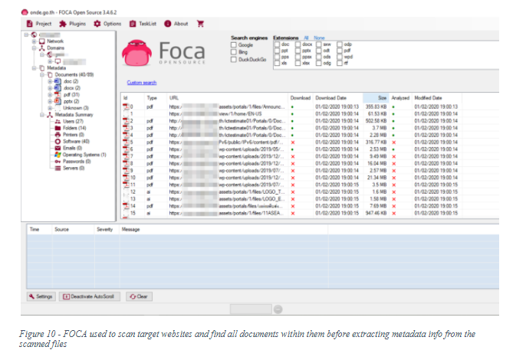Click the Operating Systems Windows flag icon

58,155
